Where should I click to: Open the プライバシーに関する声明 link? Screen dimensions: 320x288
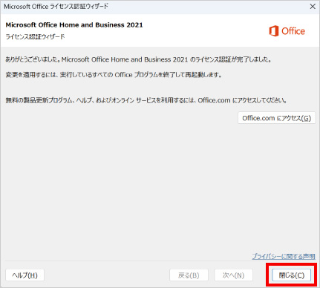(x=284, y=256)
